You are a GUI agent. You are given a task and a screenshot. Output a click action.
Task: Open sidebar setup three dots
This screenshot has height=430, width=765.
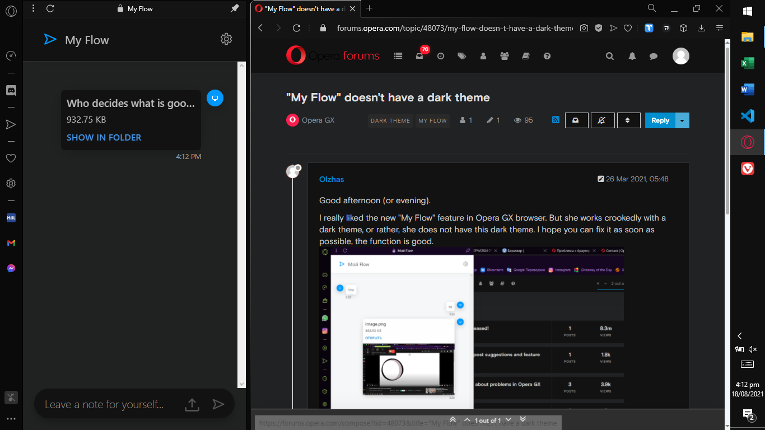(11, 419)
